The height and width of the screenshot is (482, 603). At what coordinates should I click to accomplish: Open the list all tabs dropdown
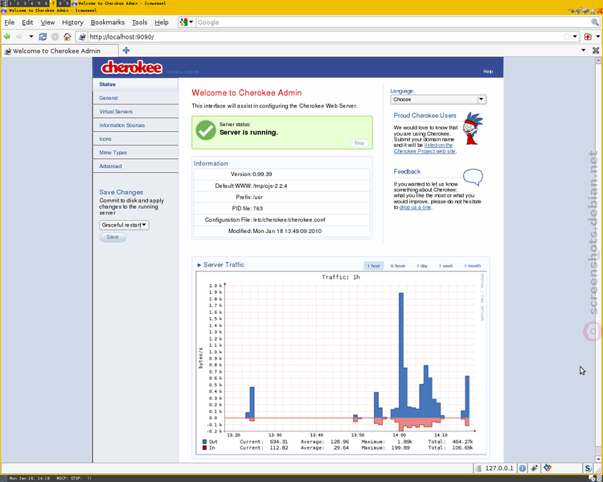pyautogui.click(x=584, y=51)
